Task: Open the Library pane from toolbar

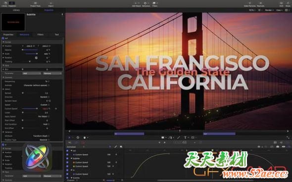Action: pyautogui.click(x=4, y=4)
